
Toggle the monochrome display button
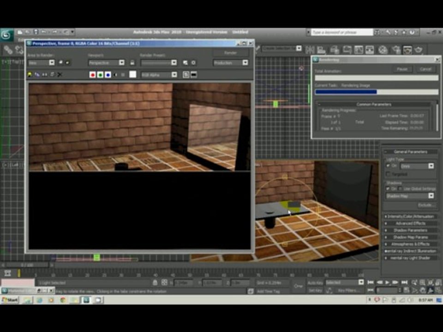pos(123,75)
